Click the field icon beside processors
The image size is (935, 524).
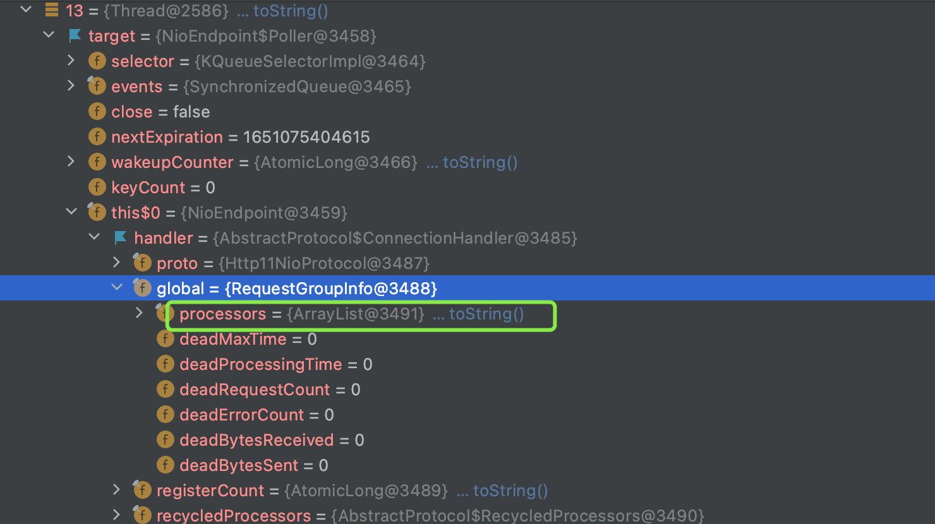(x=164, y=313)
